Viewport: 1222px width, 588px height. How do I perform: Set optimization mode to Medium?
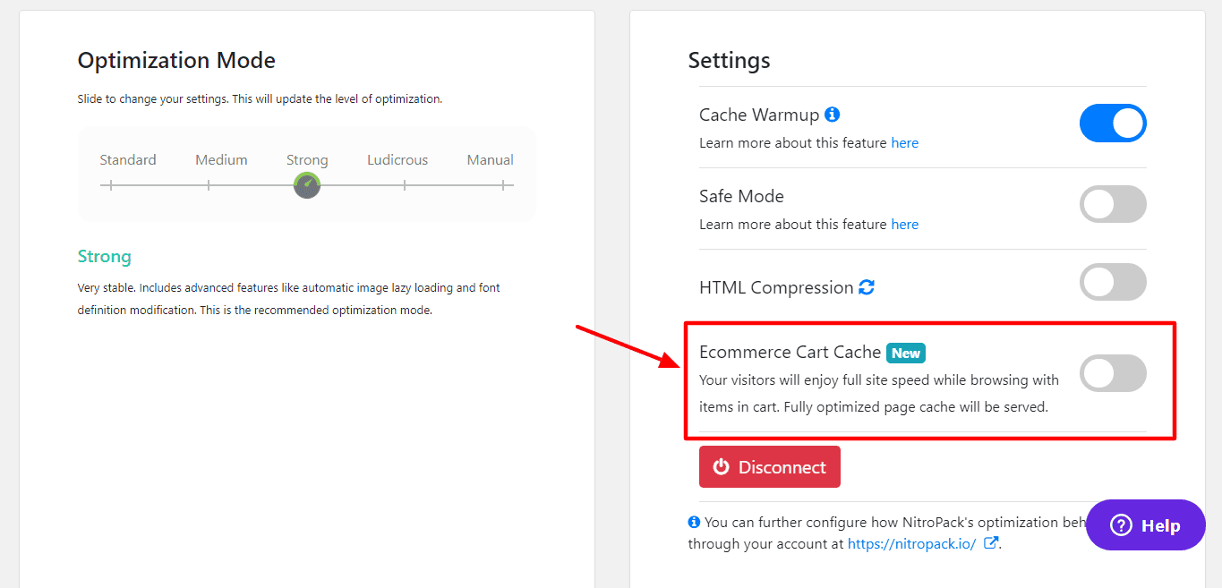point(221,160)
